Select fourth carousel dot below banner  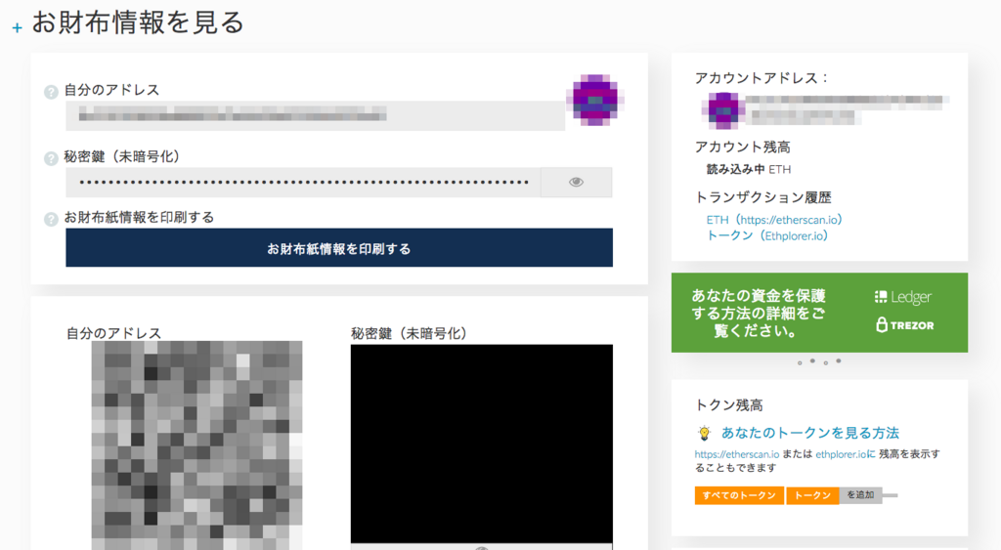point(838,361)
